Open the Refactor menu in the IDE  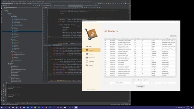(24, 1)
